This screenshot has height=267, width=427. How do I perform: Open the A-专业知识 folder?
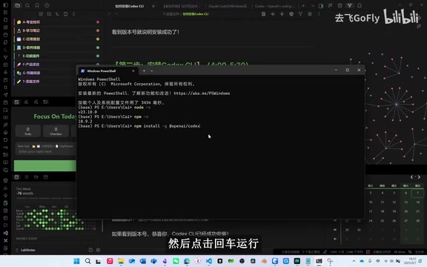pyautogui.click(x=56, y=22)
